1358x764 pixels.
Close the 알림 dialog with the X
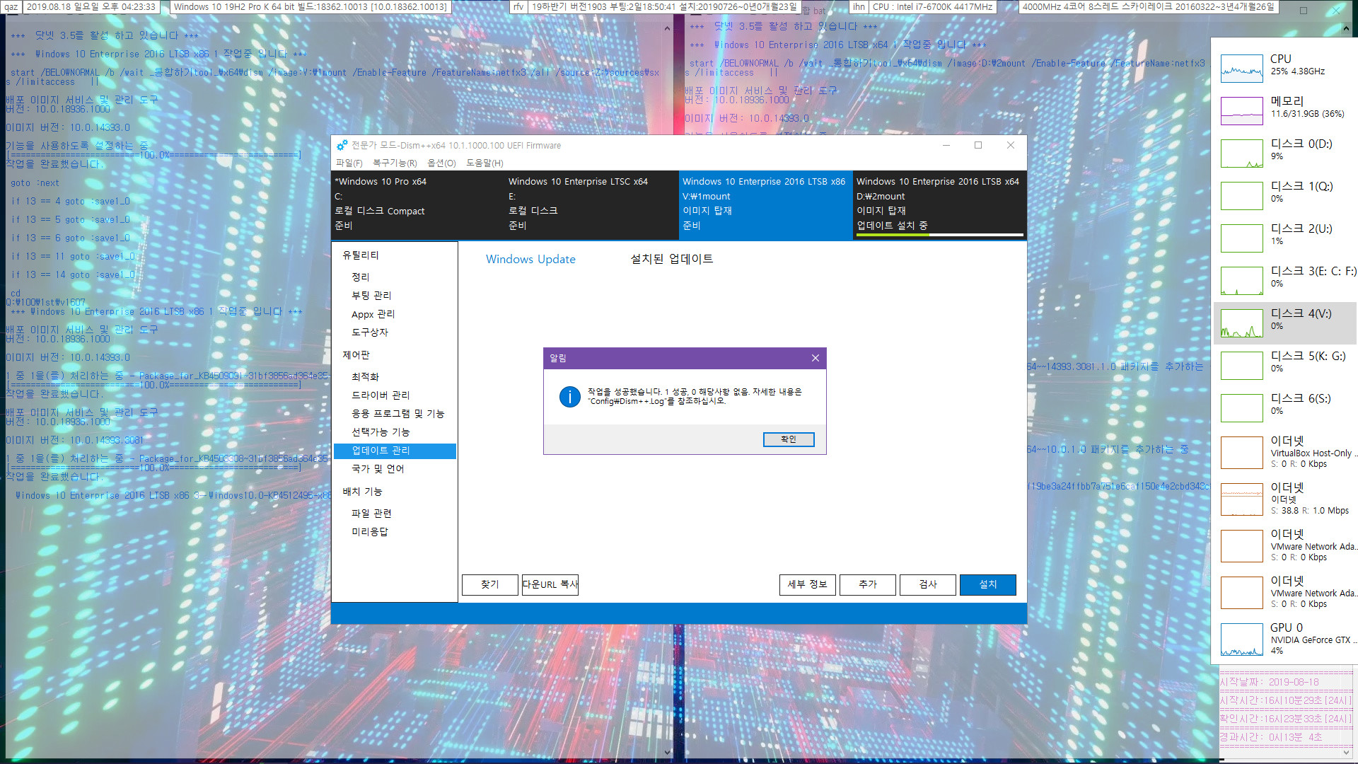coord(815,358)
